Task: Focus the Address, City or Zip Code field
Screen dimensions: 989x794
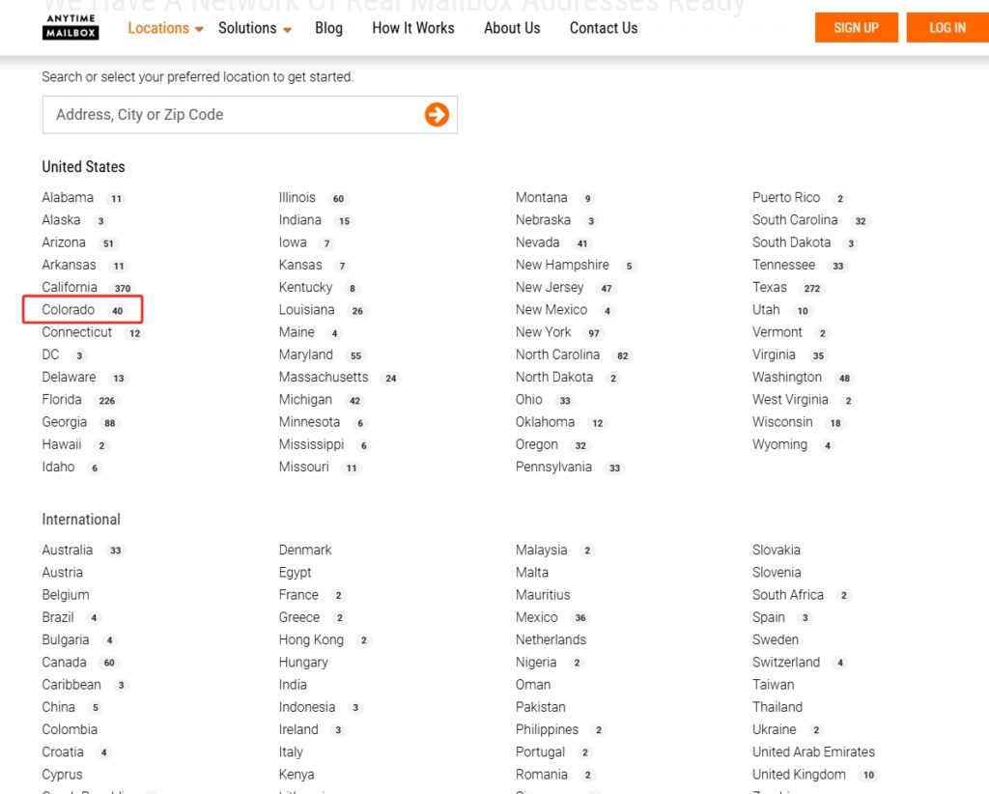Action: coord(232,115)
